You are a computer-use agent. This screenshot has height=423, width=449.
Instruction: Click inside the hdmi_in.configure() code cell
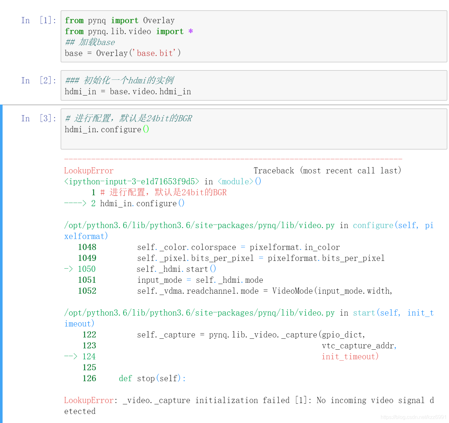point(254,129)
